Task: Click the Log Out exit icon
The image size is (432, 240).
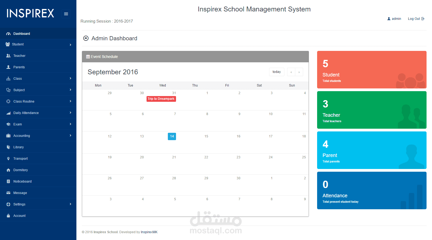Action: (x=423, y=19)
